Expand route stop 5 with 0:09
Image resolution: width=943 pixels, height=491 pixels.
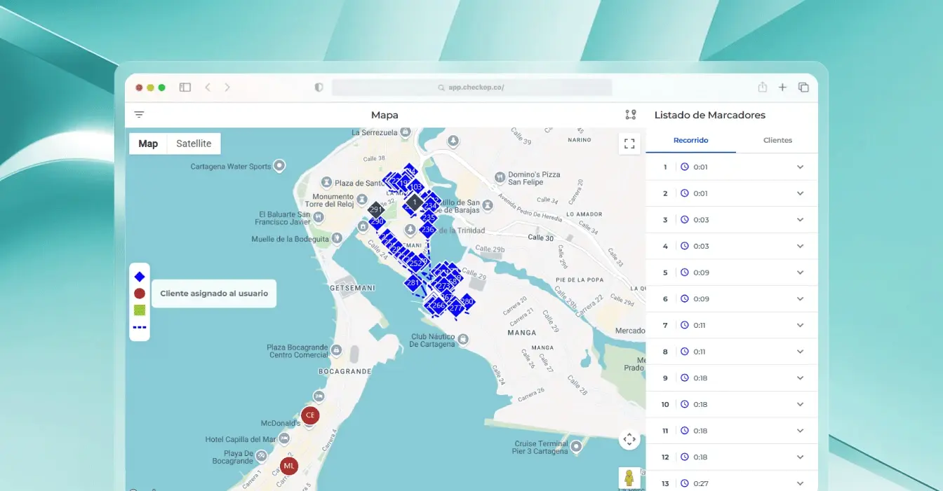pyautogui.click(x=800, y=272)
